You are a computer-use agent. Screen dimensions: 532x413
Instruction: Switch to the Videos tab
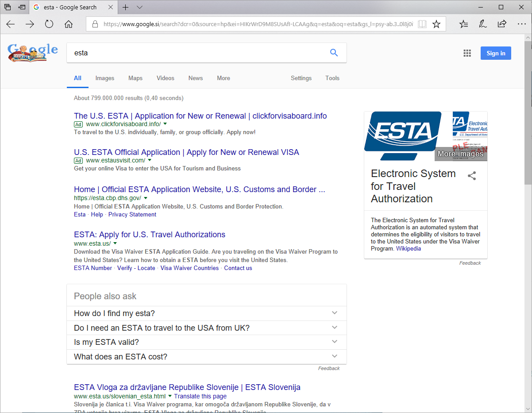(x=166, y=78)
